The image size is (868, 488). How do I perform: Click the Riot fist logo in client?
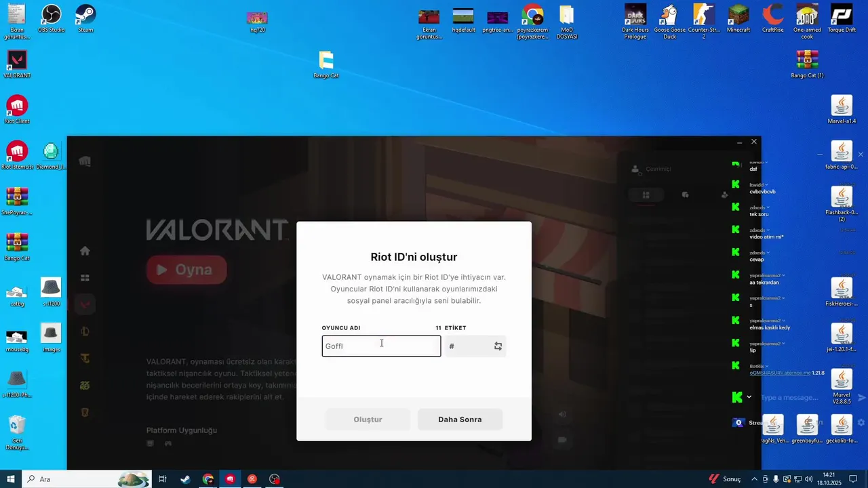(85, 161)
